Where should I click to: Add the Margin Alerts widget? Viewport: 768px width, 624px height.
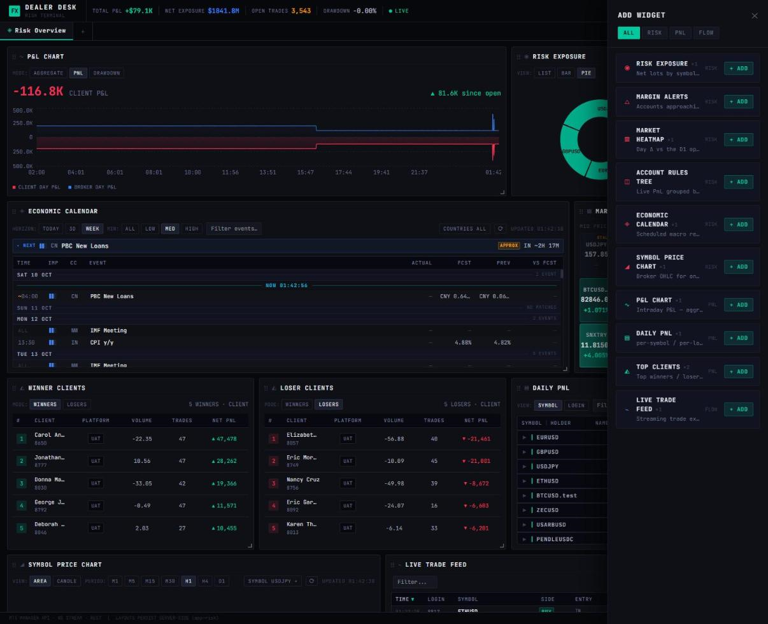739,102
